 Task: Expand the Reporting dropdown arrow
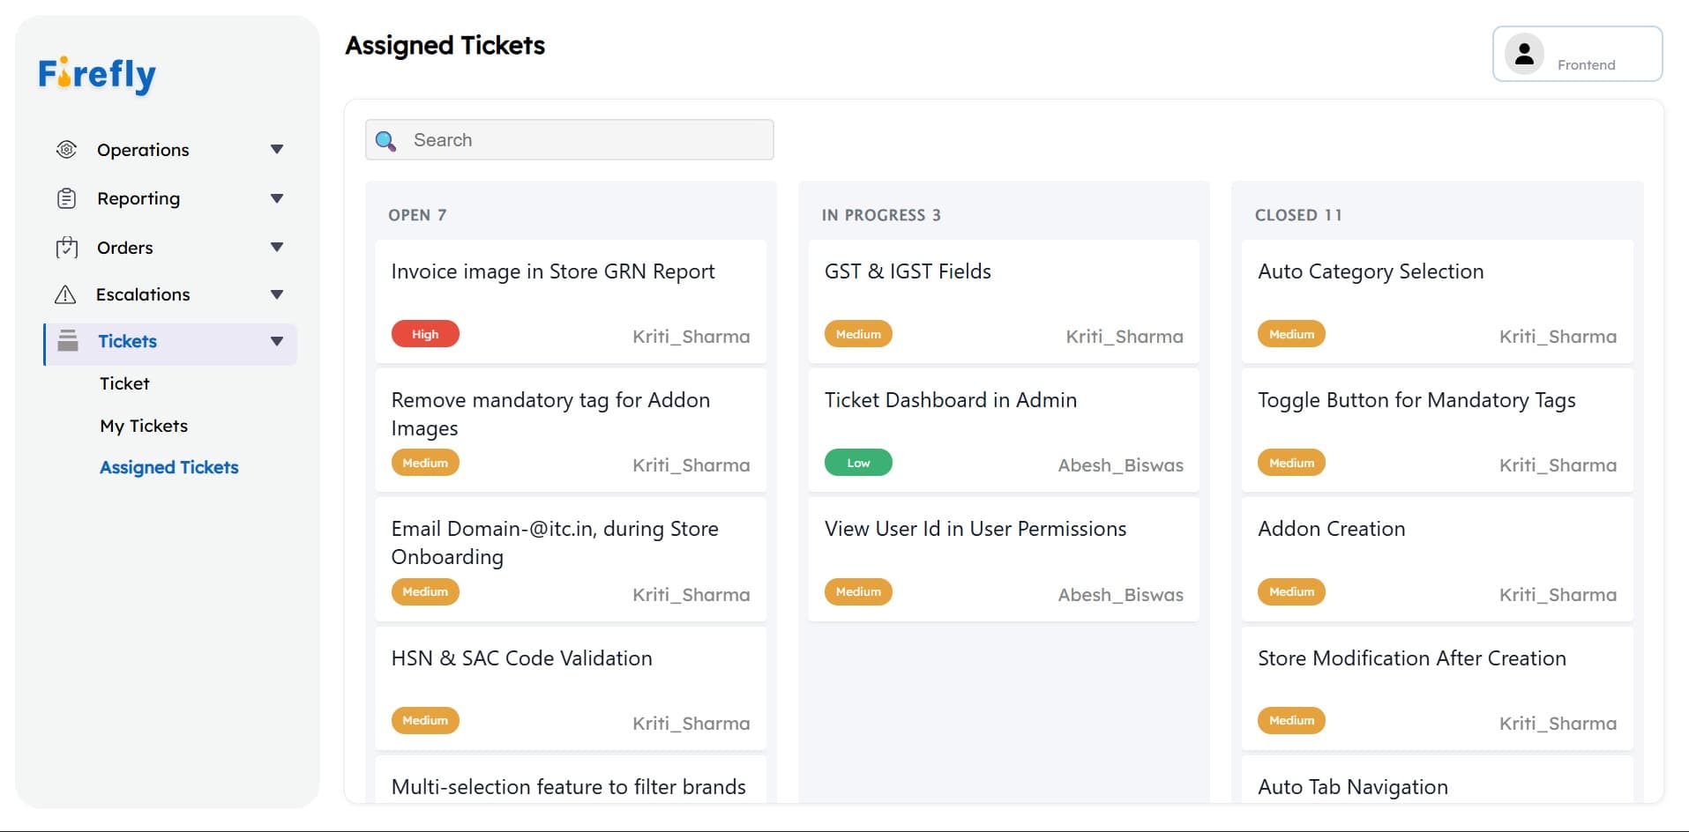coord(277,198)
